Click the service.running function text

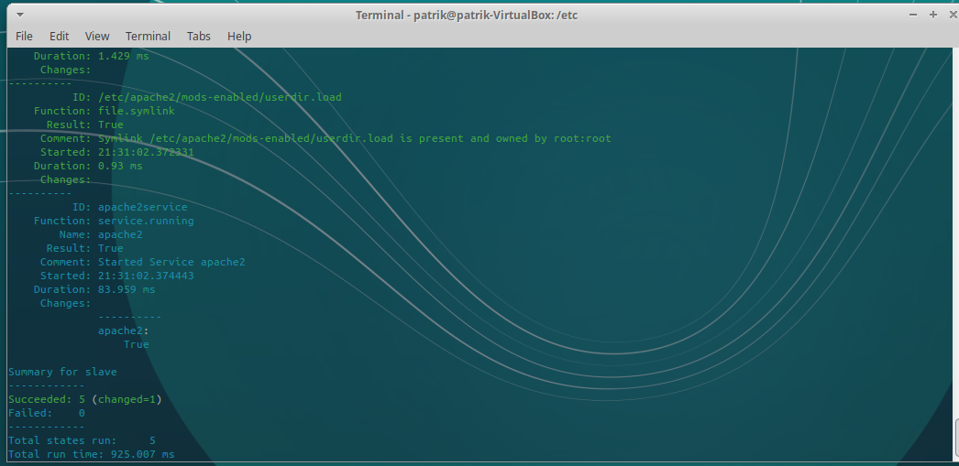(x=146, y=221)
